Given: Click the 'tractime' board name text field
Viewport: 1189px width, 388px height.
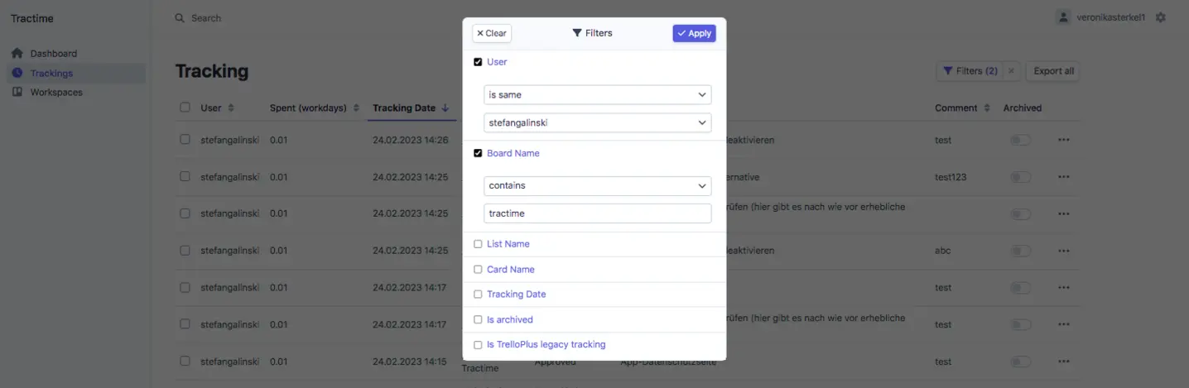Looking at the screenshot, I should [x=597, y=213].
